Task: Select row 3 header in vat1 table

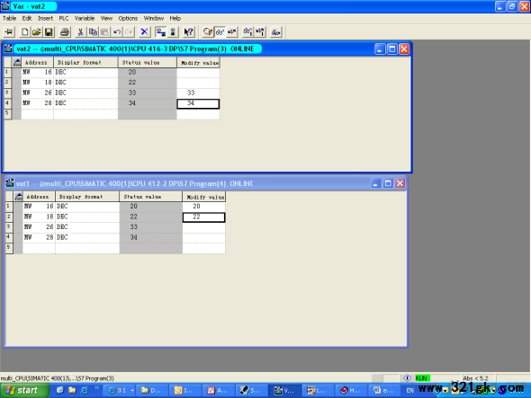Action: pyautogui.click(x=9, y=227)
